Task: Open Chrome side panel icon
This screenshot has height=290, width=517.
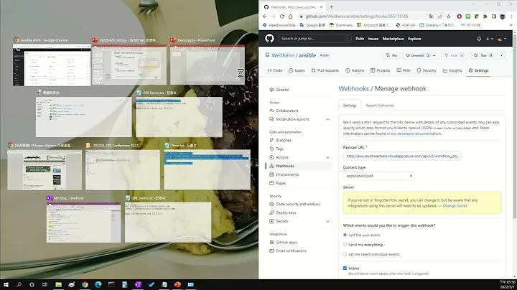Action: tap(493, 16)
